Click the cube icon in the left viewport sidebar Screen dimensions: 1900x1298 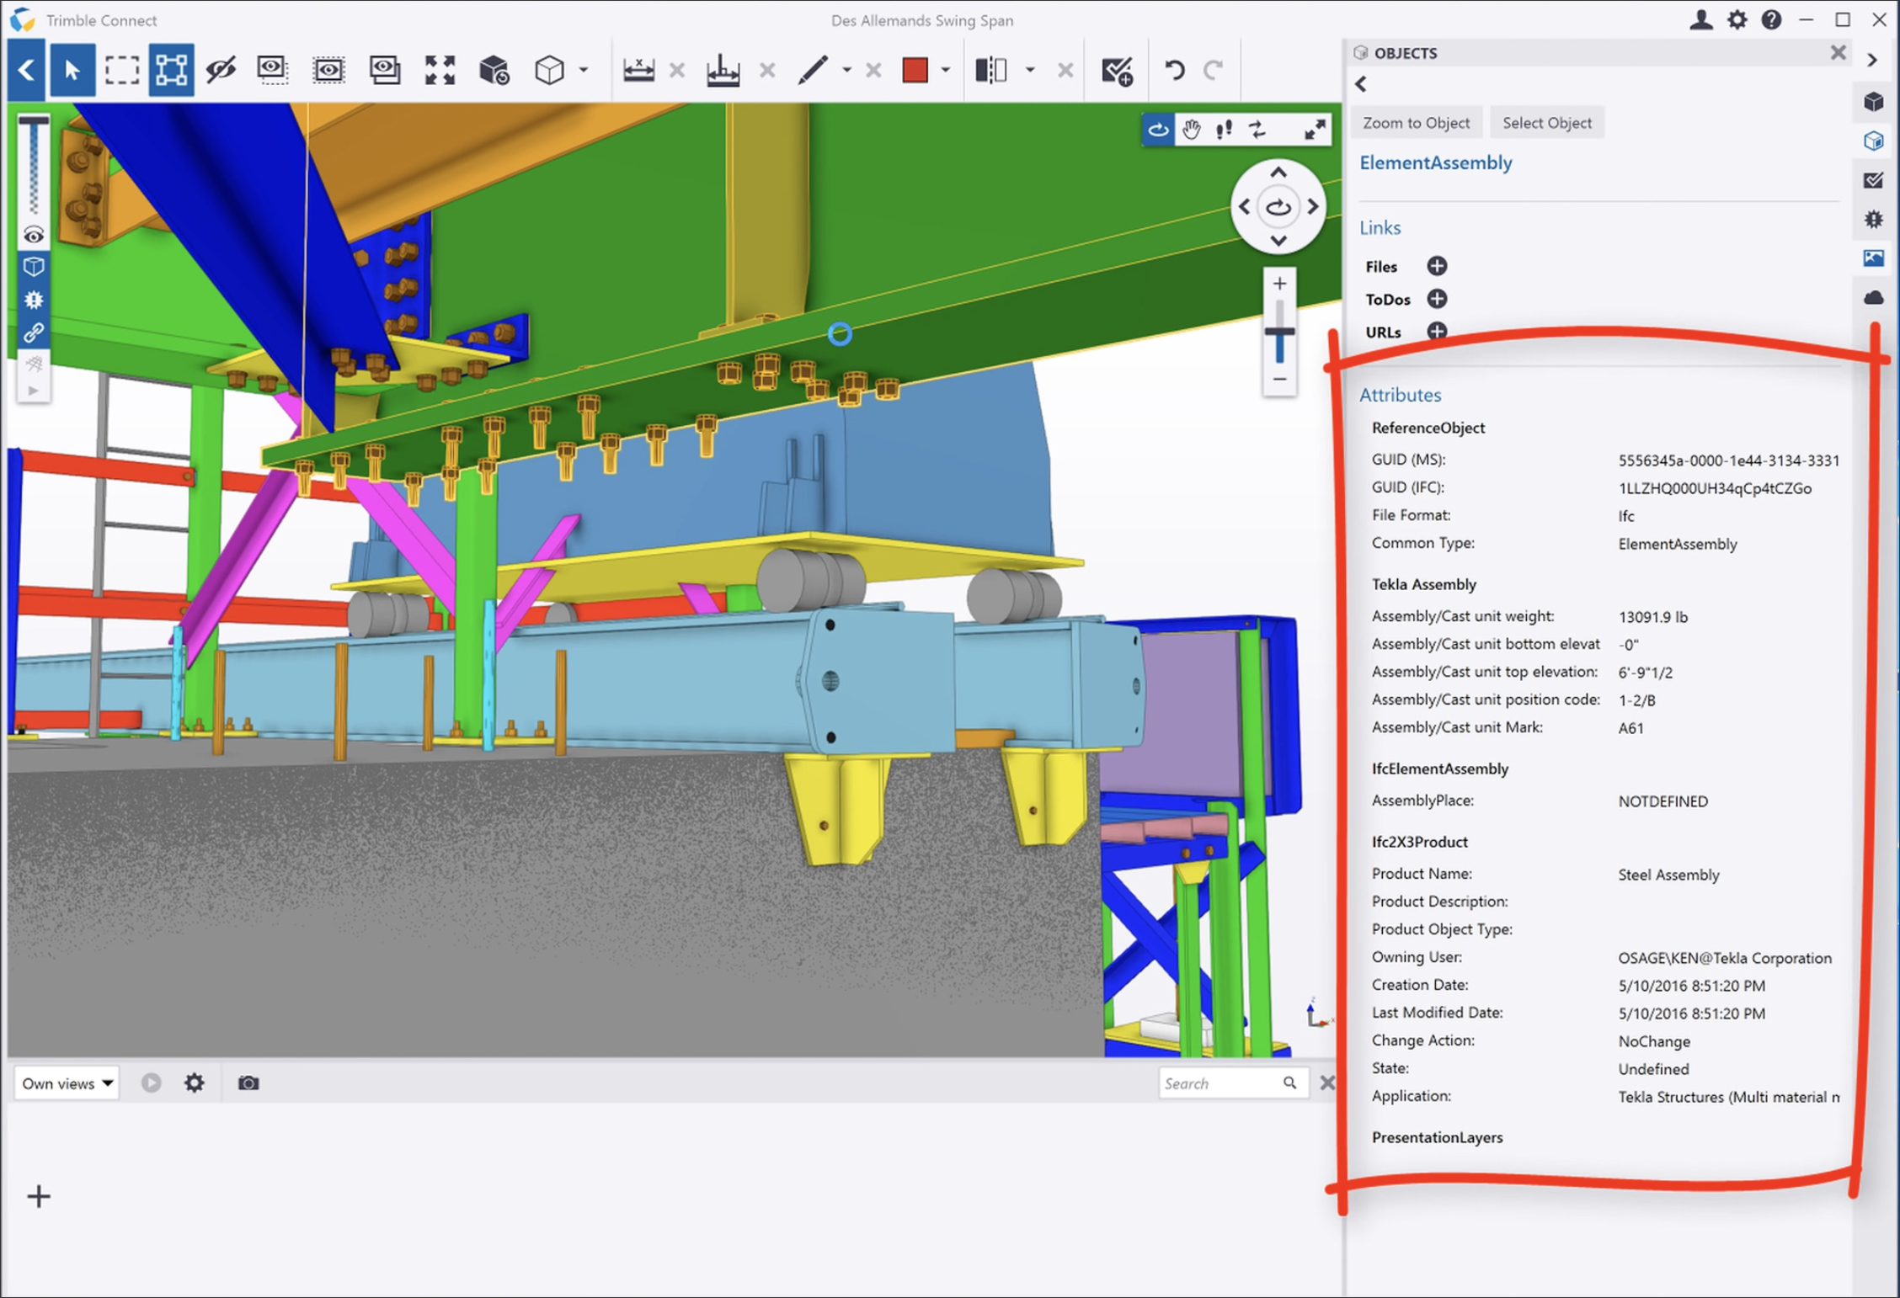(34, 267)
